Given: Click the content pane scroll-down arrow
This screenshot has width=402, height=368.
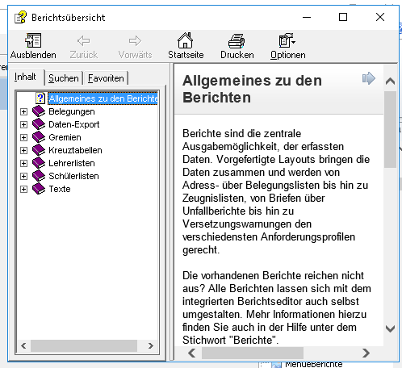Looking at the screenshot, I should pos(390,328).
